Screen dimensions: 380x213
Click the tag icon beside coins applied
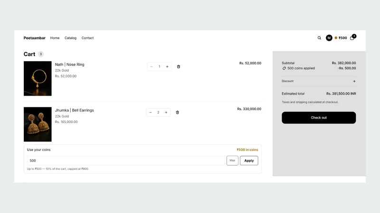pyautogui.click(x=284, y=68)
